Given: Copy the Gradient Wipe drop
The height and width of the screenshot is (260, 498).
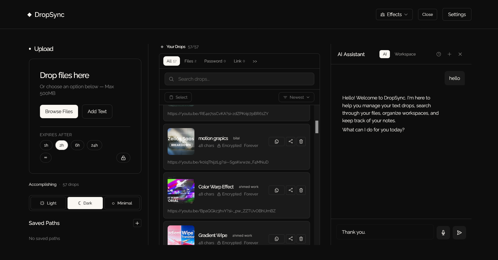Looking at the screenshot, I should (x=276, y=239).
